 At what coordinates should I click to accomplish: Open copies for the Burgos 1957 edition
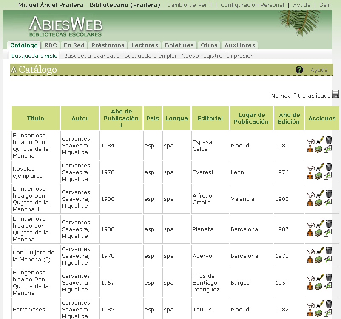pos(318,286)
